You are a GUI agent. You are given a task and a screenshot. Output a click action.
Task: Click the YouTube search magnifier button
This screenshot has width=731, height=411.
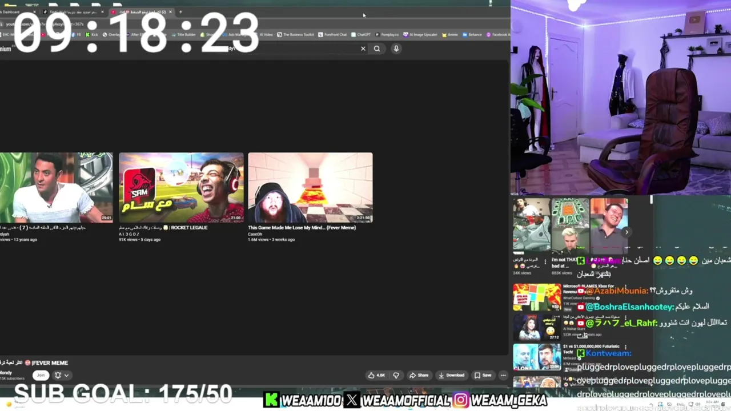[377, 49]
